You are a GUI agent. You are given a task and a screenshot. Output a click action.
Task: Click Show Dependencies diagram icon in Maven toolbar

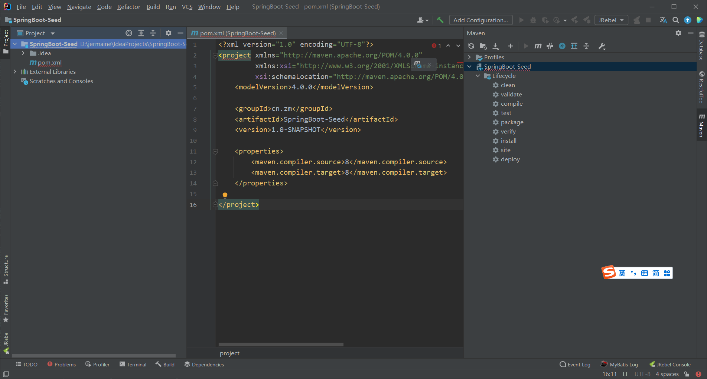[x=574, y=46]
